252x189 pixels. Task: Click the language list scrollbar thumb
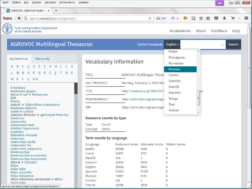pyautogui.click(x=198, y=97)
